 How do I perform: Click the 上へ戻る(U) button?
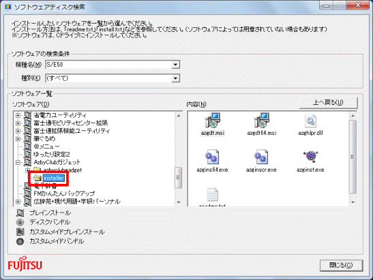pos(328,102)
